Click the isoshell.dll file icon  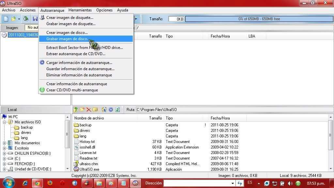76,147
